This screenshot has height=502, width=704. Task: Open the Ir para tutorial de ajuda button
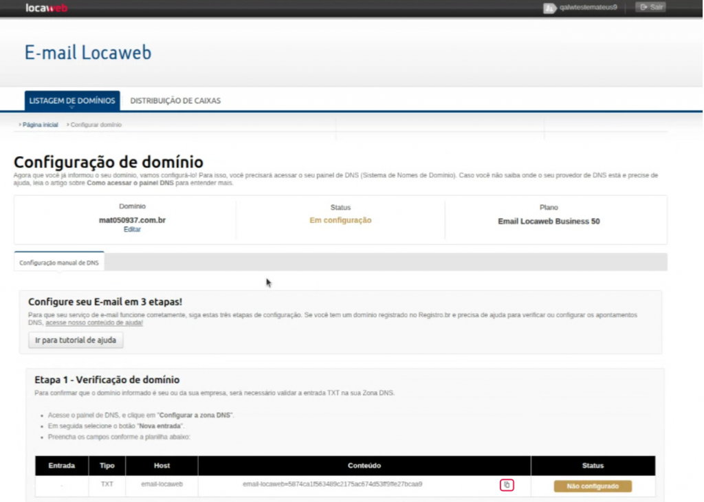pyautogui.click(x=76, y=340)
